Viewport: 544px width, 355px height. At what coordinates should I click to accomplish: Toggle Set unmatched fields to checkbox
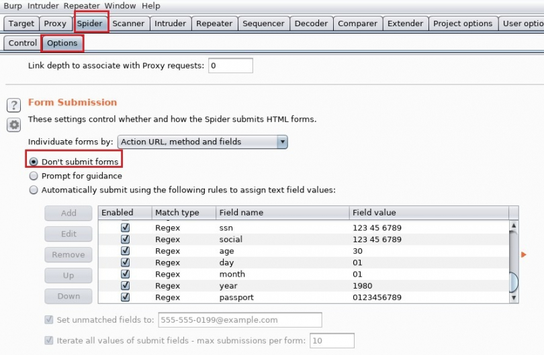click(49, 319)
